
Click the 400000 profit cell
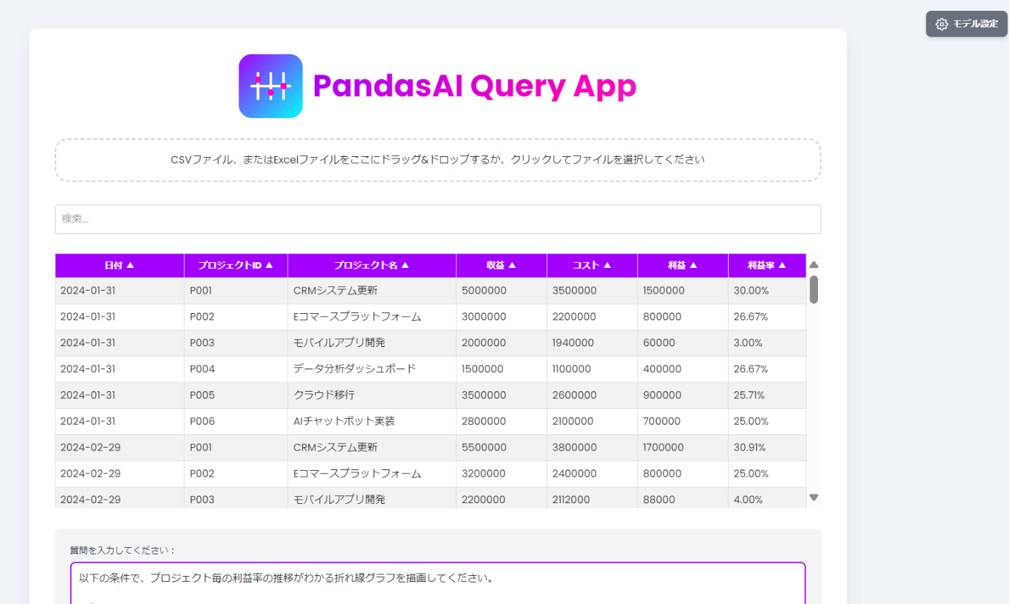[683, 369]
